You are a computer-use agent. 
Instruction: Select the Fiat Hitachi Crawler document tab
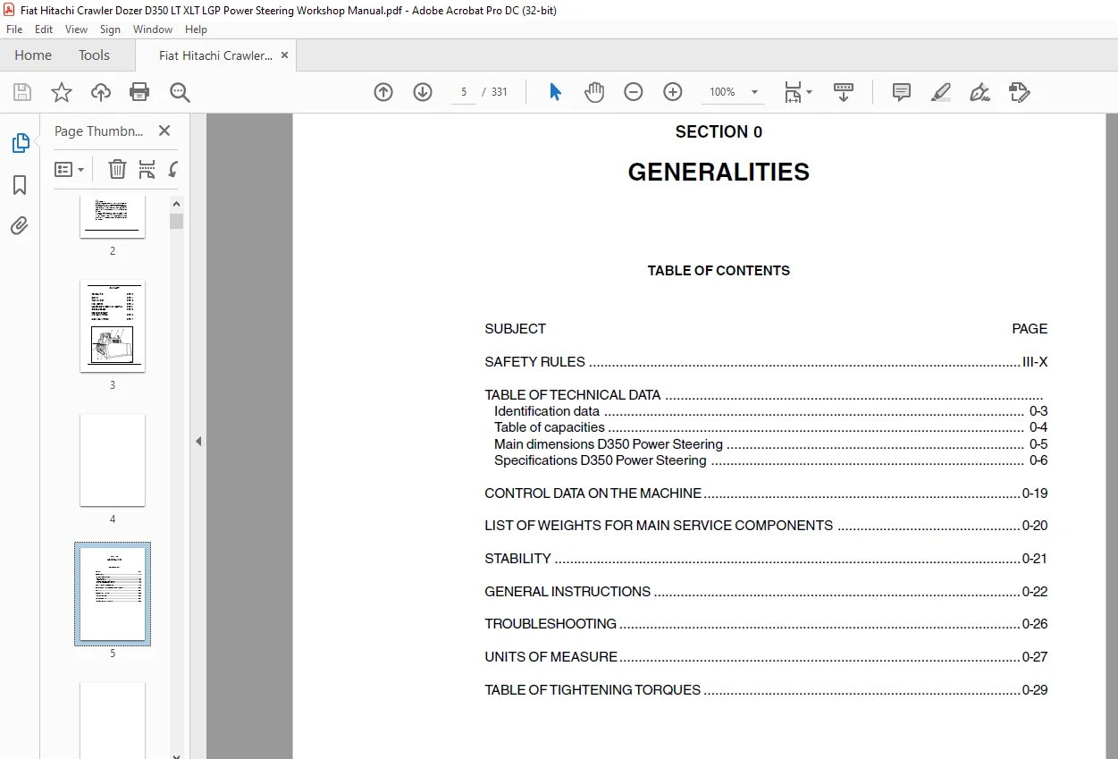pos(215,55)
